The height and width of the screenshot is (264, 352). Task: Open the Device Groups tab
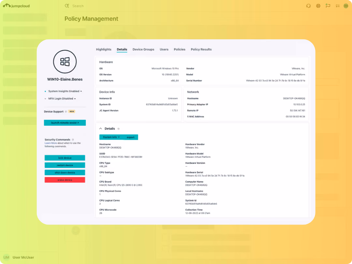point(143,50)
